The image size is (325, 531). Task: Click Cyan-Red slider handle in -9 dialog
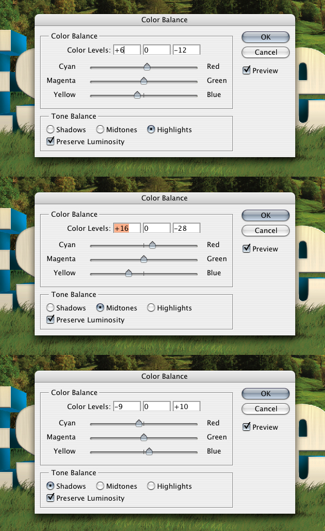tap(139, 423)
